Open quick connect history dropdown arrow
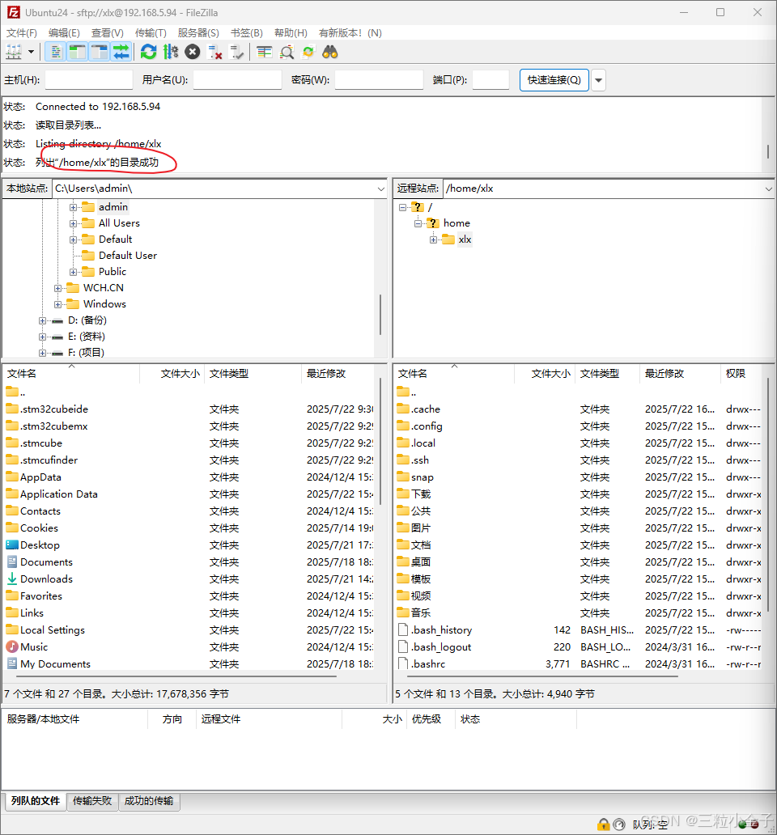Viewport: 777px width, 835px height. (x=599, y=80)
